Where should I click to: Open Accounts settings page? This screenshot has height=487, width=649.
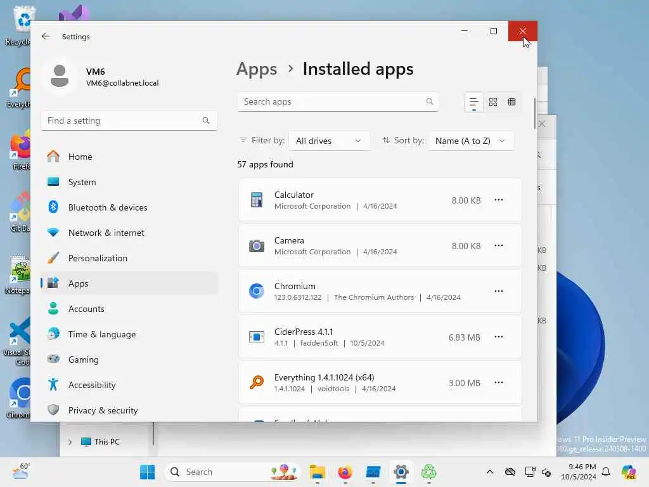click(129, 309)
